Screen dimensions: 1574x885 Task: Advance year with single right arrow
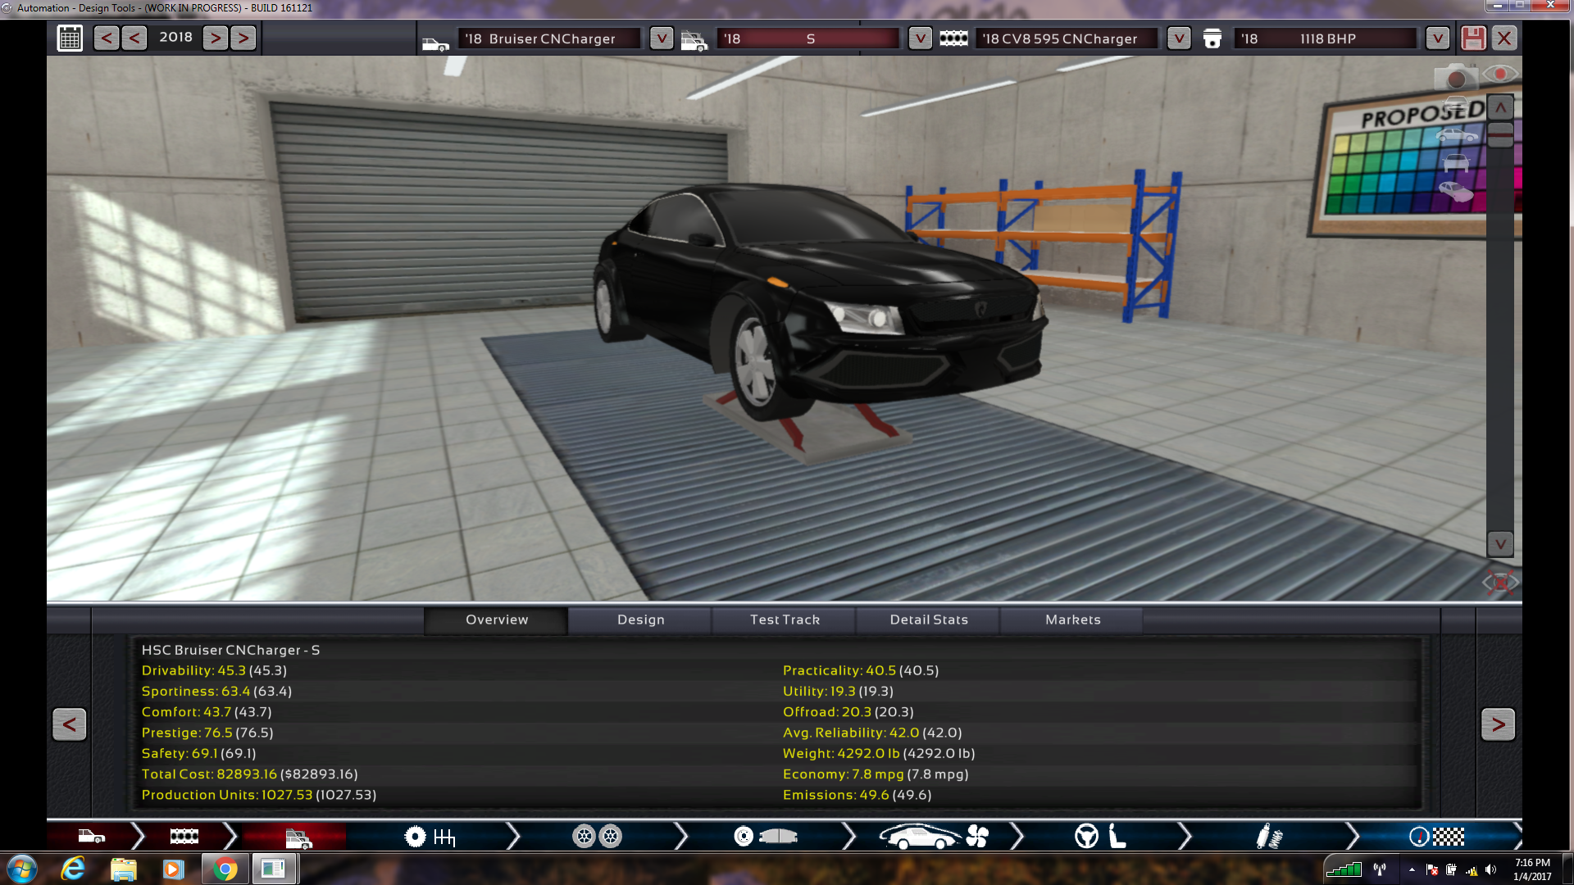tap(216, 38)
